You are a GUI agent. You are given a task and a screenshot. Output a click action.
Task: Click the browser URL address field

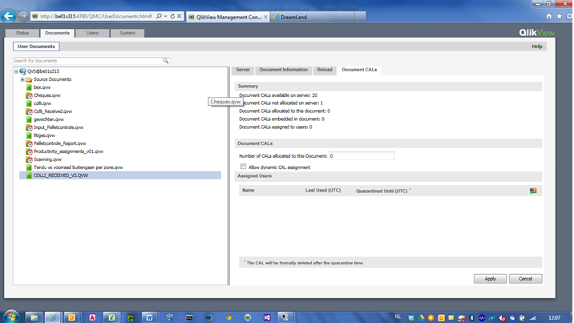point(96,17)
